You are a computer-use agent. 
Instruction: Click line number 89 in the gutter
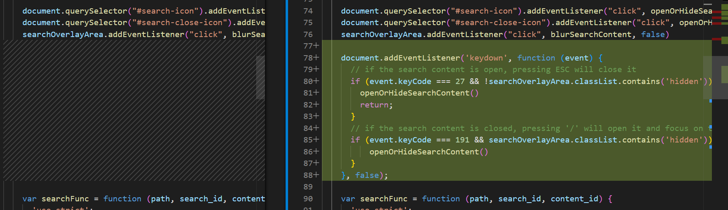coord(308,187)
